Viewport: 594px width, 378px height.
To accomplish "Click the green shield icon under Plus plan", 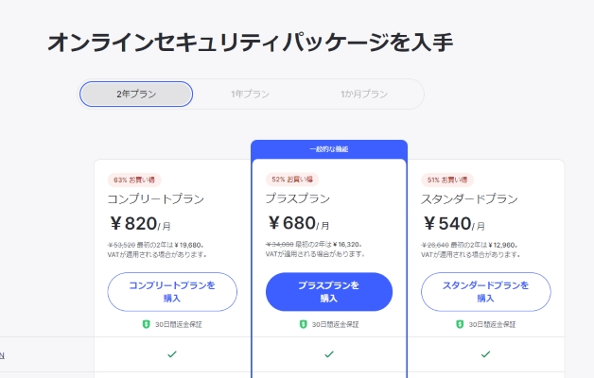I will [303, 324].
